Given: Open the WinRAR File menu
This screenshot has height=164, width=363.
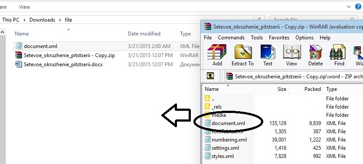Looking at the screenshot, I should pos(208,37).
